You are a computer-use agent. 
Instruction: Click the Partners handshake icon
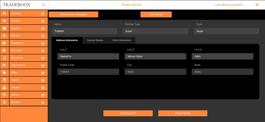point(4,21)
